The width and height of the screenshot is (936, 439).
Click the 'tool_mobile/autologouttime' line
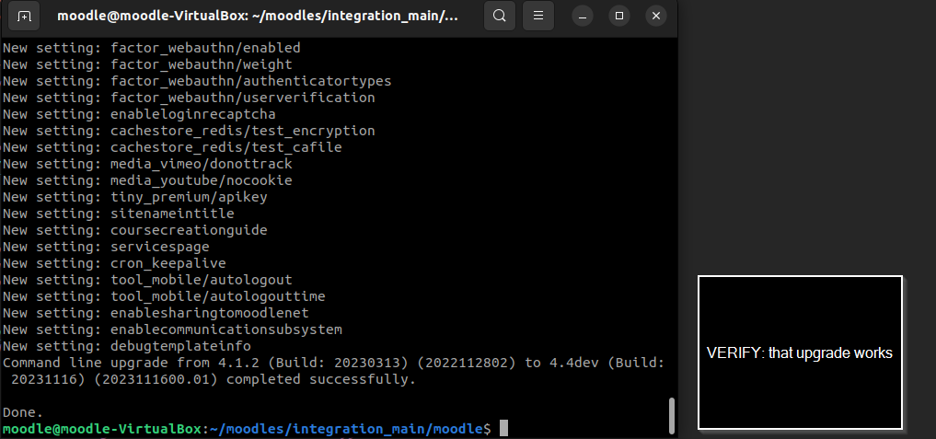click(164, 296)
